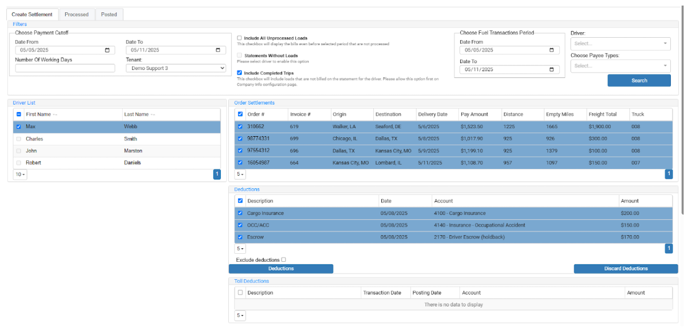Open calendar picker for Fuel Transactions Date To
The height and width of the screenshot is (333, 692).
[552, 69]
